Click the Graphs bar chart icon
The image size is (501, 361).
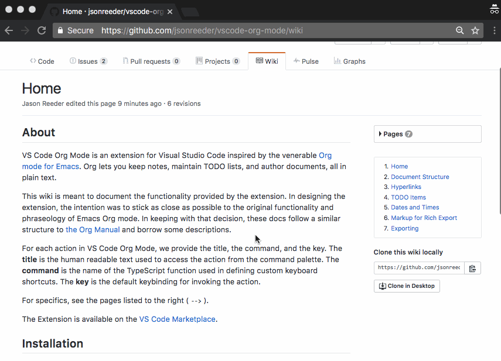(338, 61)
